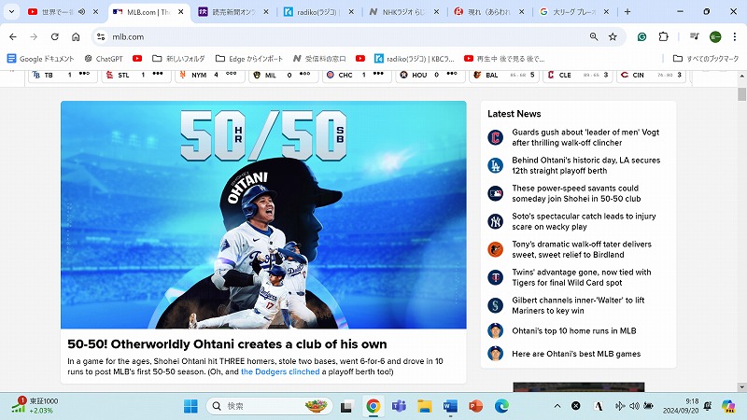This screenshot has height=420, width=747.
Task: Open the Google ドキュメント bookmark
Action: point(41,59)
